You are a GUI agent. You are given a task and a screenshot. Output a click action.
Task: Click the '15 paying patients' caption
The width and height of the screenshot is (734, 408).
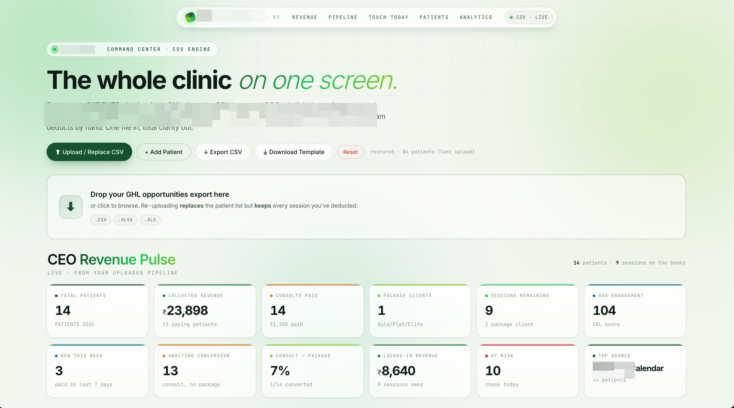(x=190, y=324)
